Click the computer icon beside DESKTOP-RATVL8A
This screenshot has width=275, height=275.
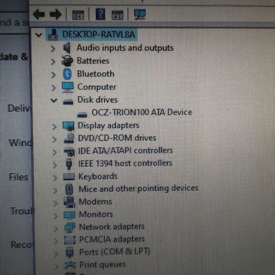[x=53, y=35]
